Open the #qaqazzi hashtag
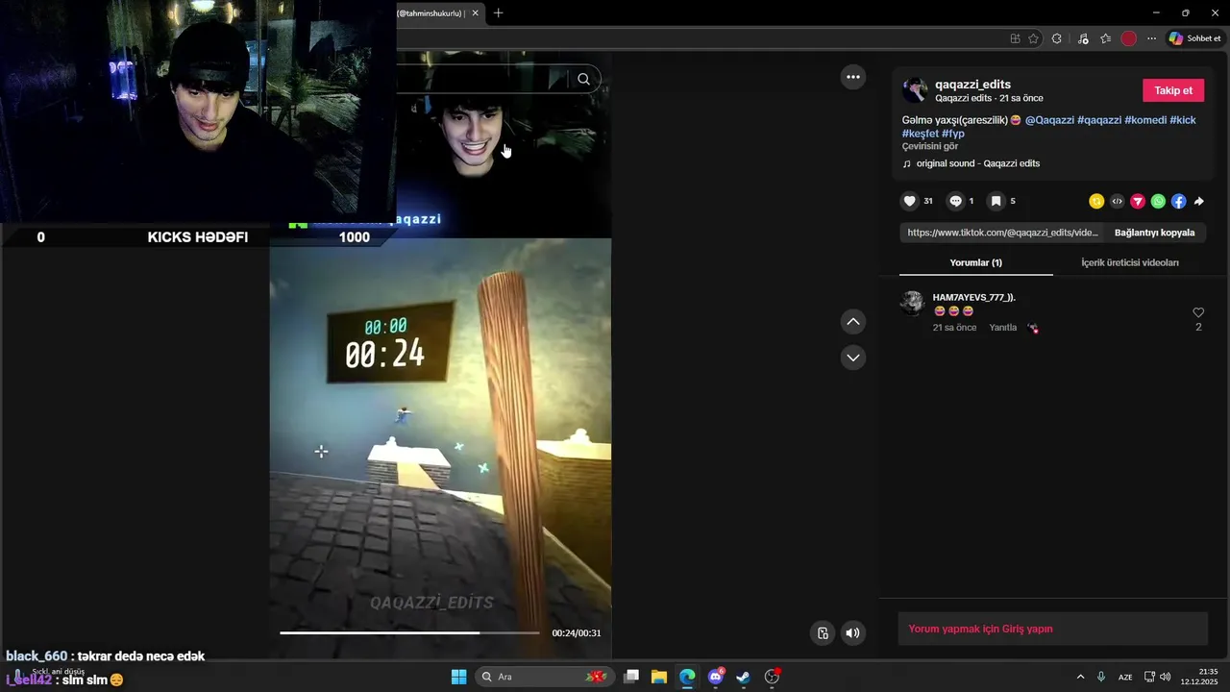 click(1099, 120)
